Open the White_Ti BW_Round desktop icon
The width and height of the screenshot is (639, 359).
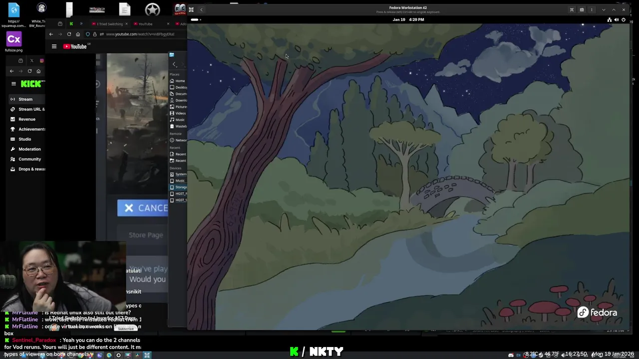point(41,8)
